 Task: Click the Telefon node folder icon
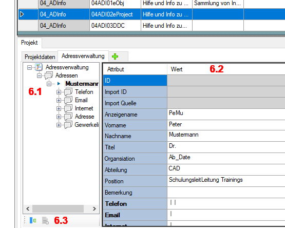click(68, 92)
